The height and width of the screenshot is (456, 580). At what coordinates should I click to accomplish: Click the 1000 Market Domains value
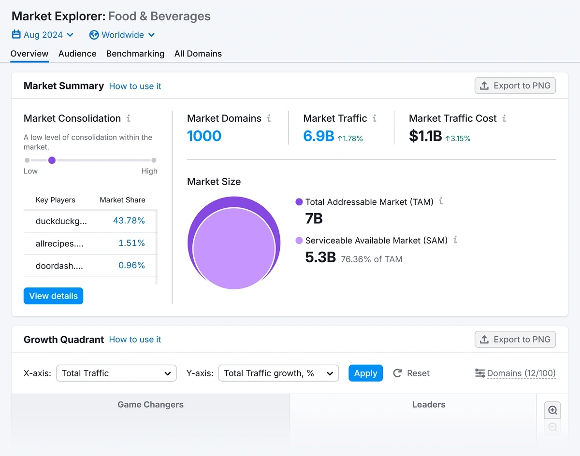pos(204,136)
